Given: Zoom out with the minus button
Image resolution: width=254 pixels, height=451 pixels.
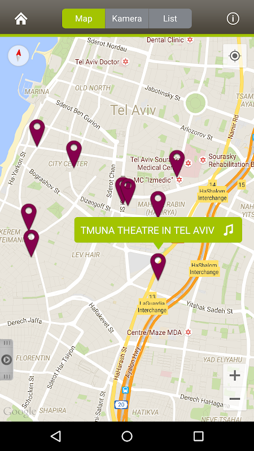Looking at the screenshot, I should pos(235,399).
